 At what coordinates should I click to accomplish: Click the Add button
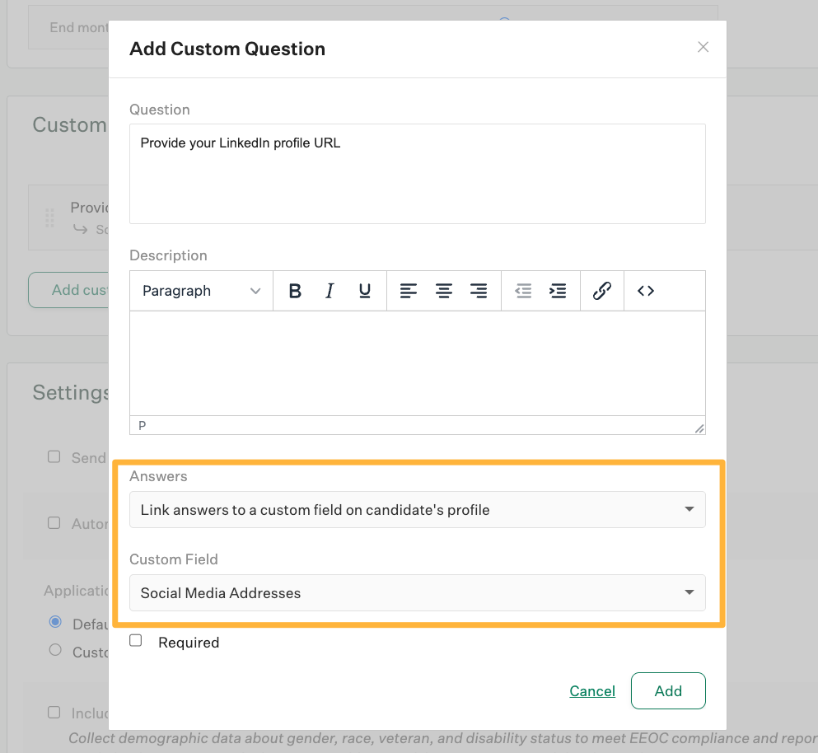tap(668, 691)
